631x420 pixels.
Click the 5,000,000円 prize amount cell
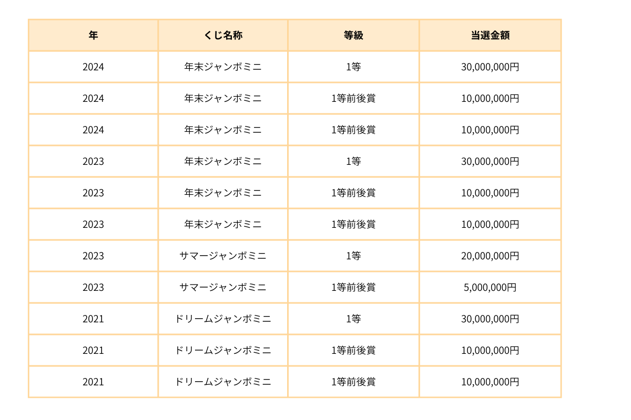tap(490, 287)
